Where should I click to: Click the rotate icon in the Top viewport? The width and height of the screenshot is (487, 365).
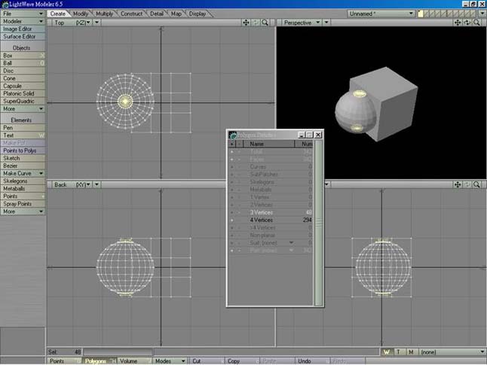click(x=256, y=23)
